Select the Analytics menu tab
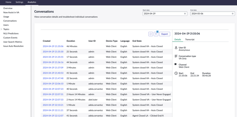Screen dimensions: 237x117 [x=32, y=2]
